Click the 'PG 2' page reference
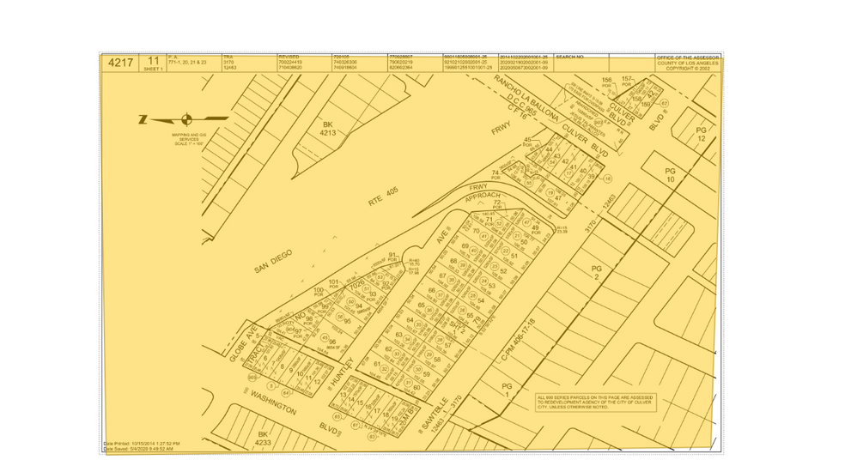Screen dimensions: 845x466 [x=596, y=273]
